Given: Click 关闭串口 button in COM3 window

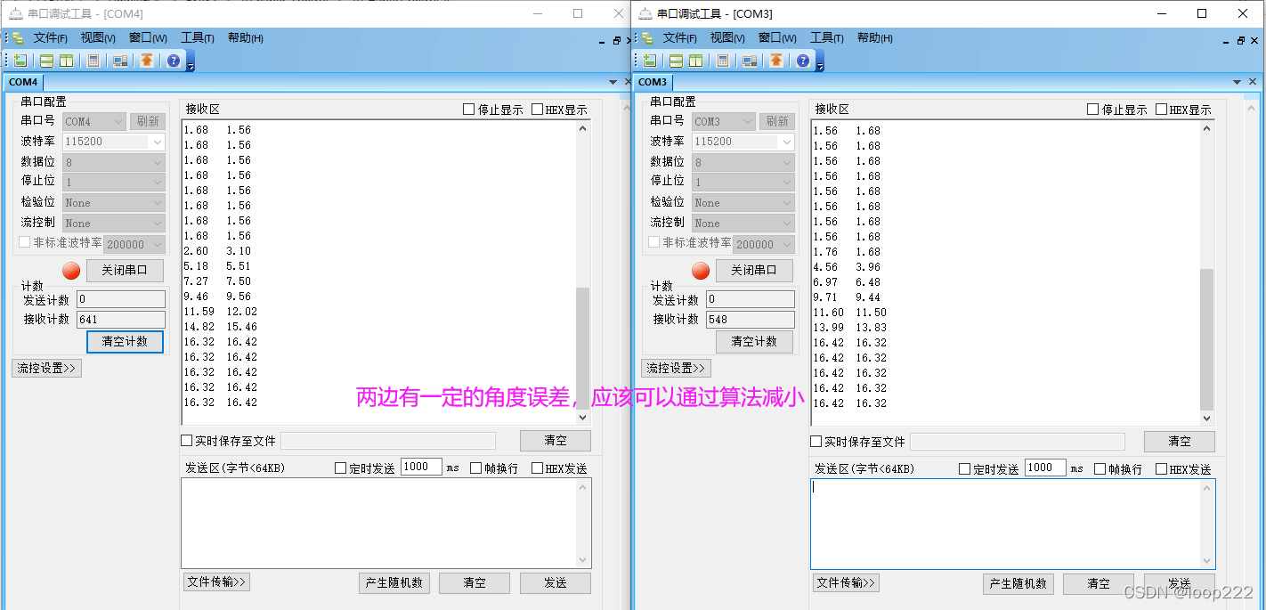Looking at the screenshot, I should [754, 271].
